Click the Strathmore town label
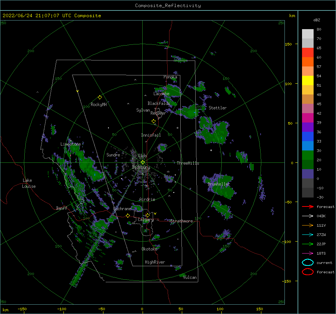 pyautogui.click(x=181, y=221)
